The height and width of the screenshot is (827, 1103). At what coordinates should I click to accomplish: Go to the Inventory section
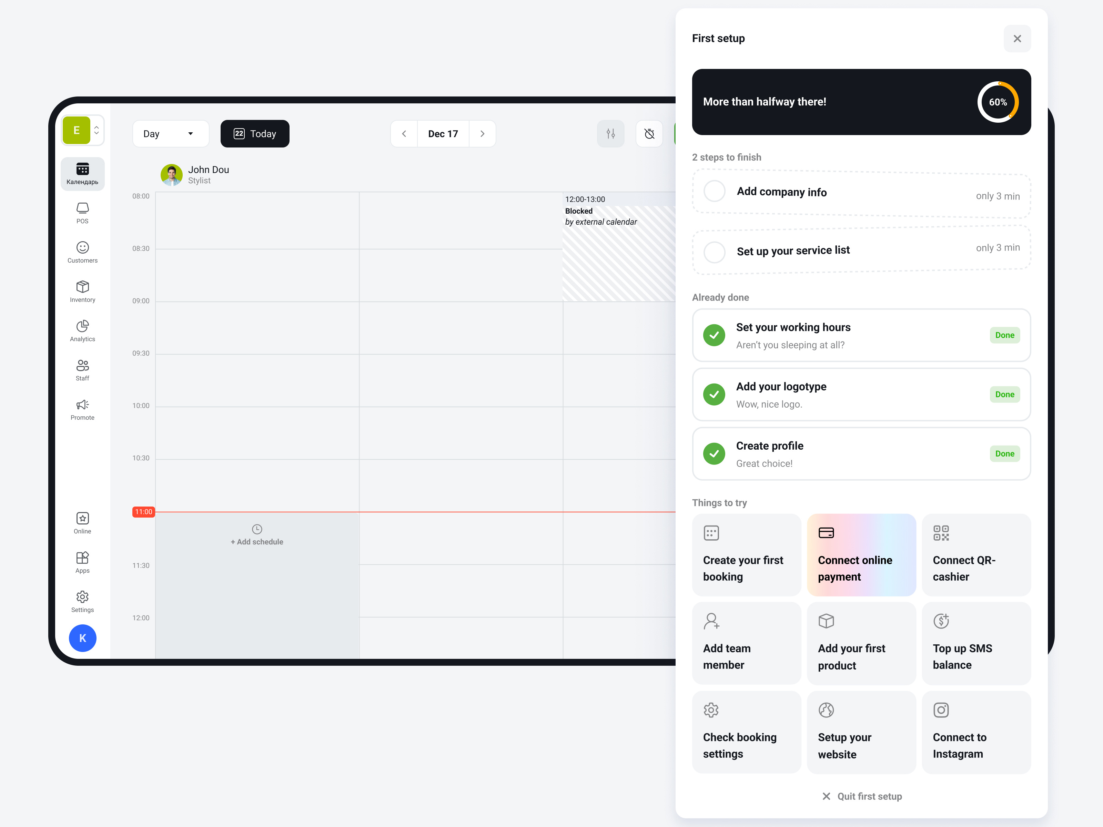pyautogui.click(x=82, y=291)
